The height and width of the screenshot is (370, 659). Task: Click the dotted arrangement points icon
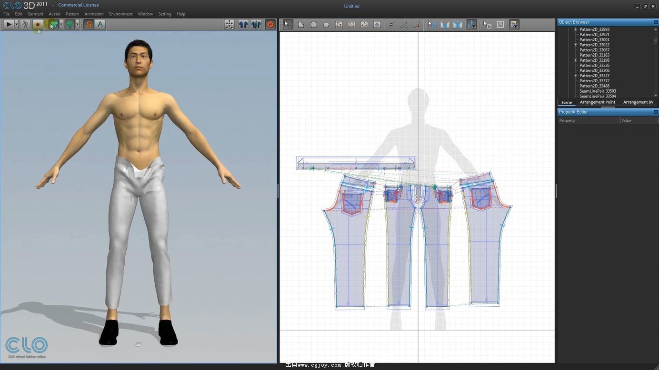click(x=230, y=24)
